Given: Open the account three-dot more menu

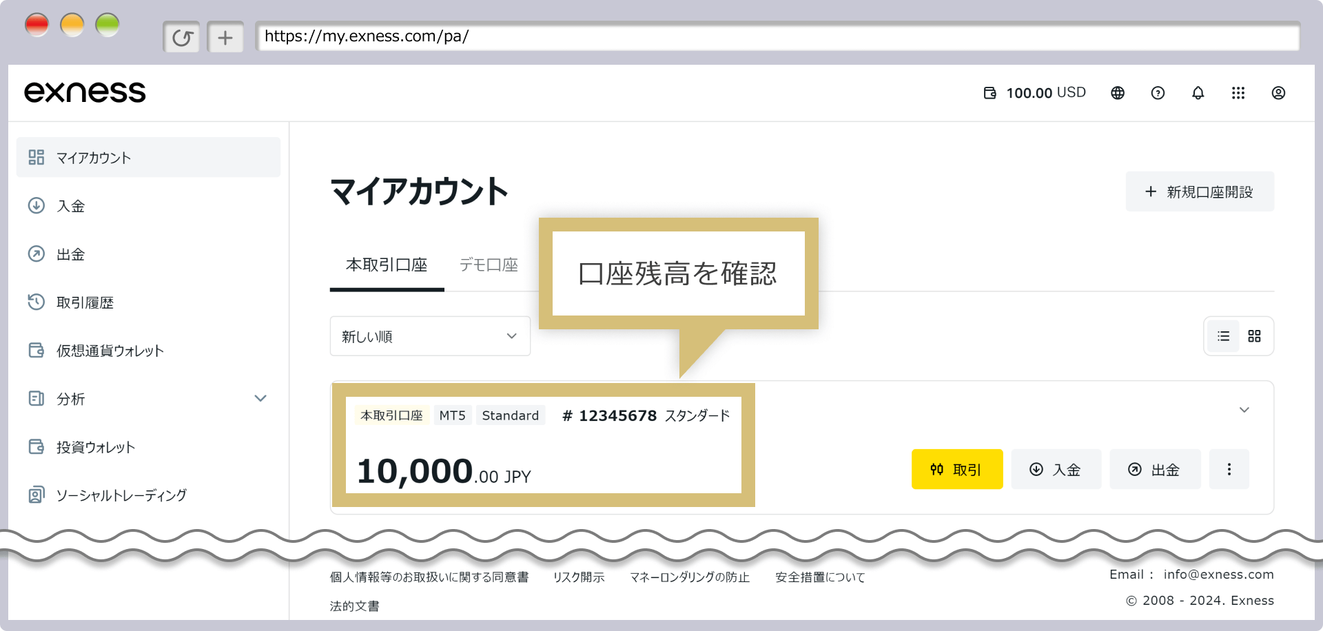Looking at the screenshot, I should click(1229, 469).
